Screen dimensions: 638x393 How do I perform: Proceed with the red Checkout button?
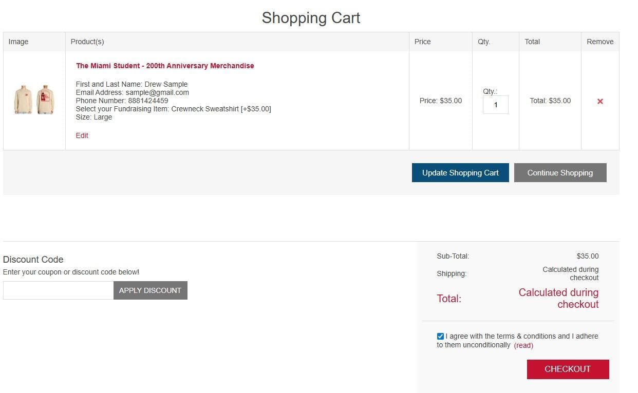(x=568, y=369)
